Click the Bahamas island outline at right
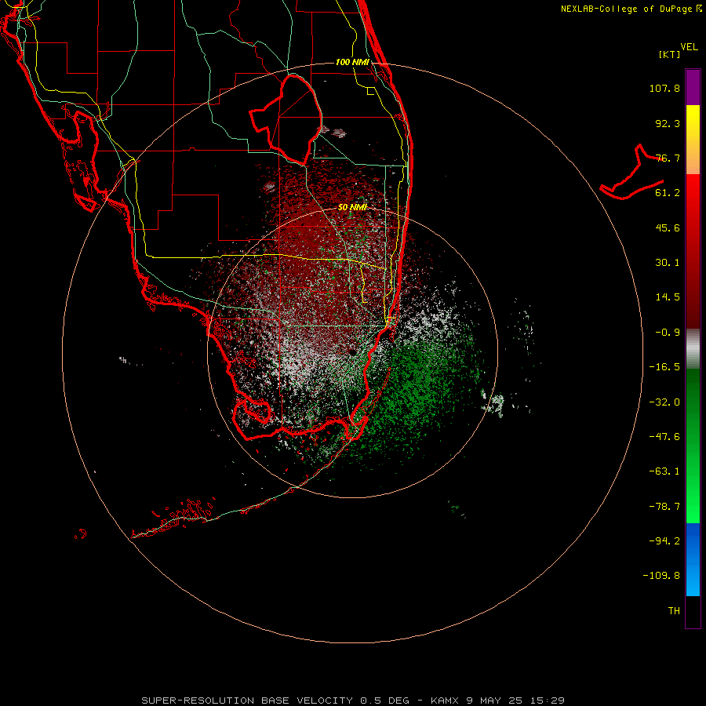The width and height of the screenshot is (706, 706). pos(631,173)
